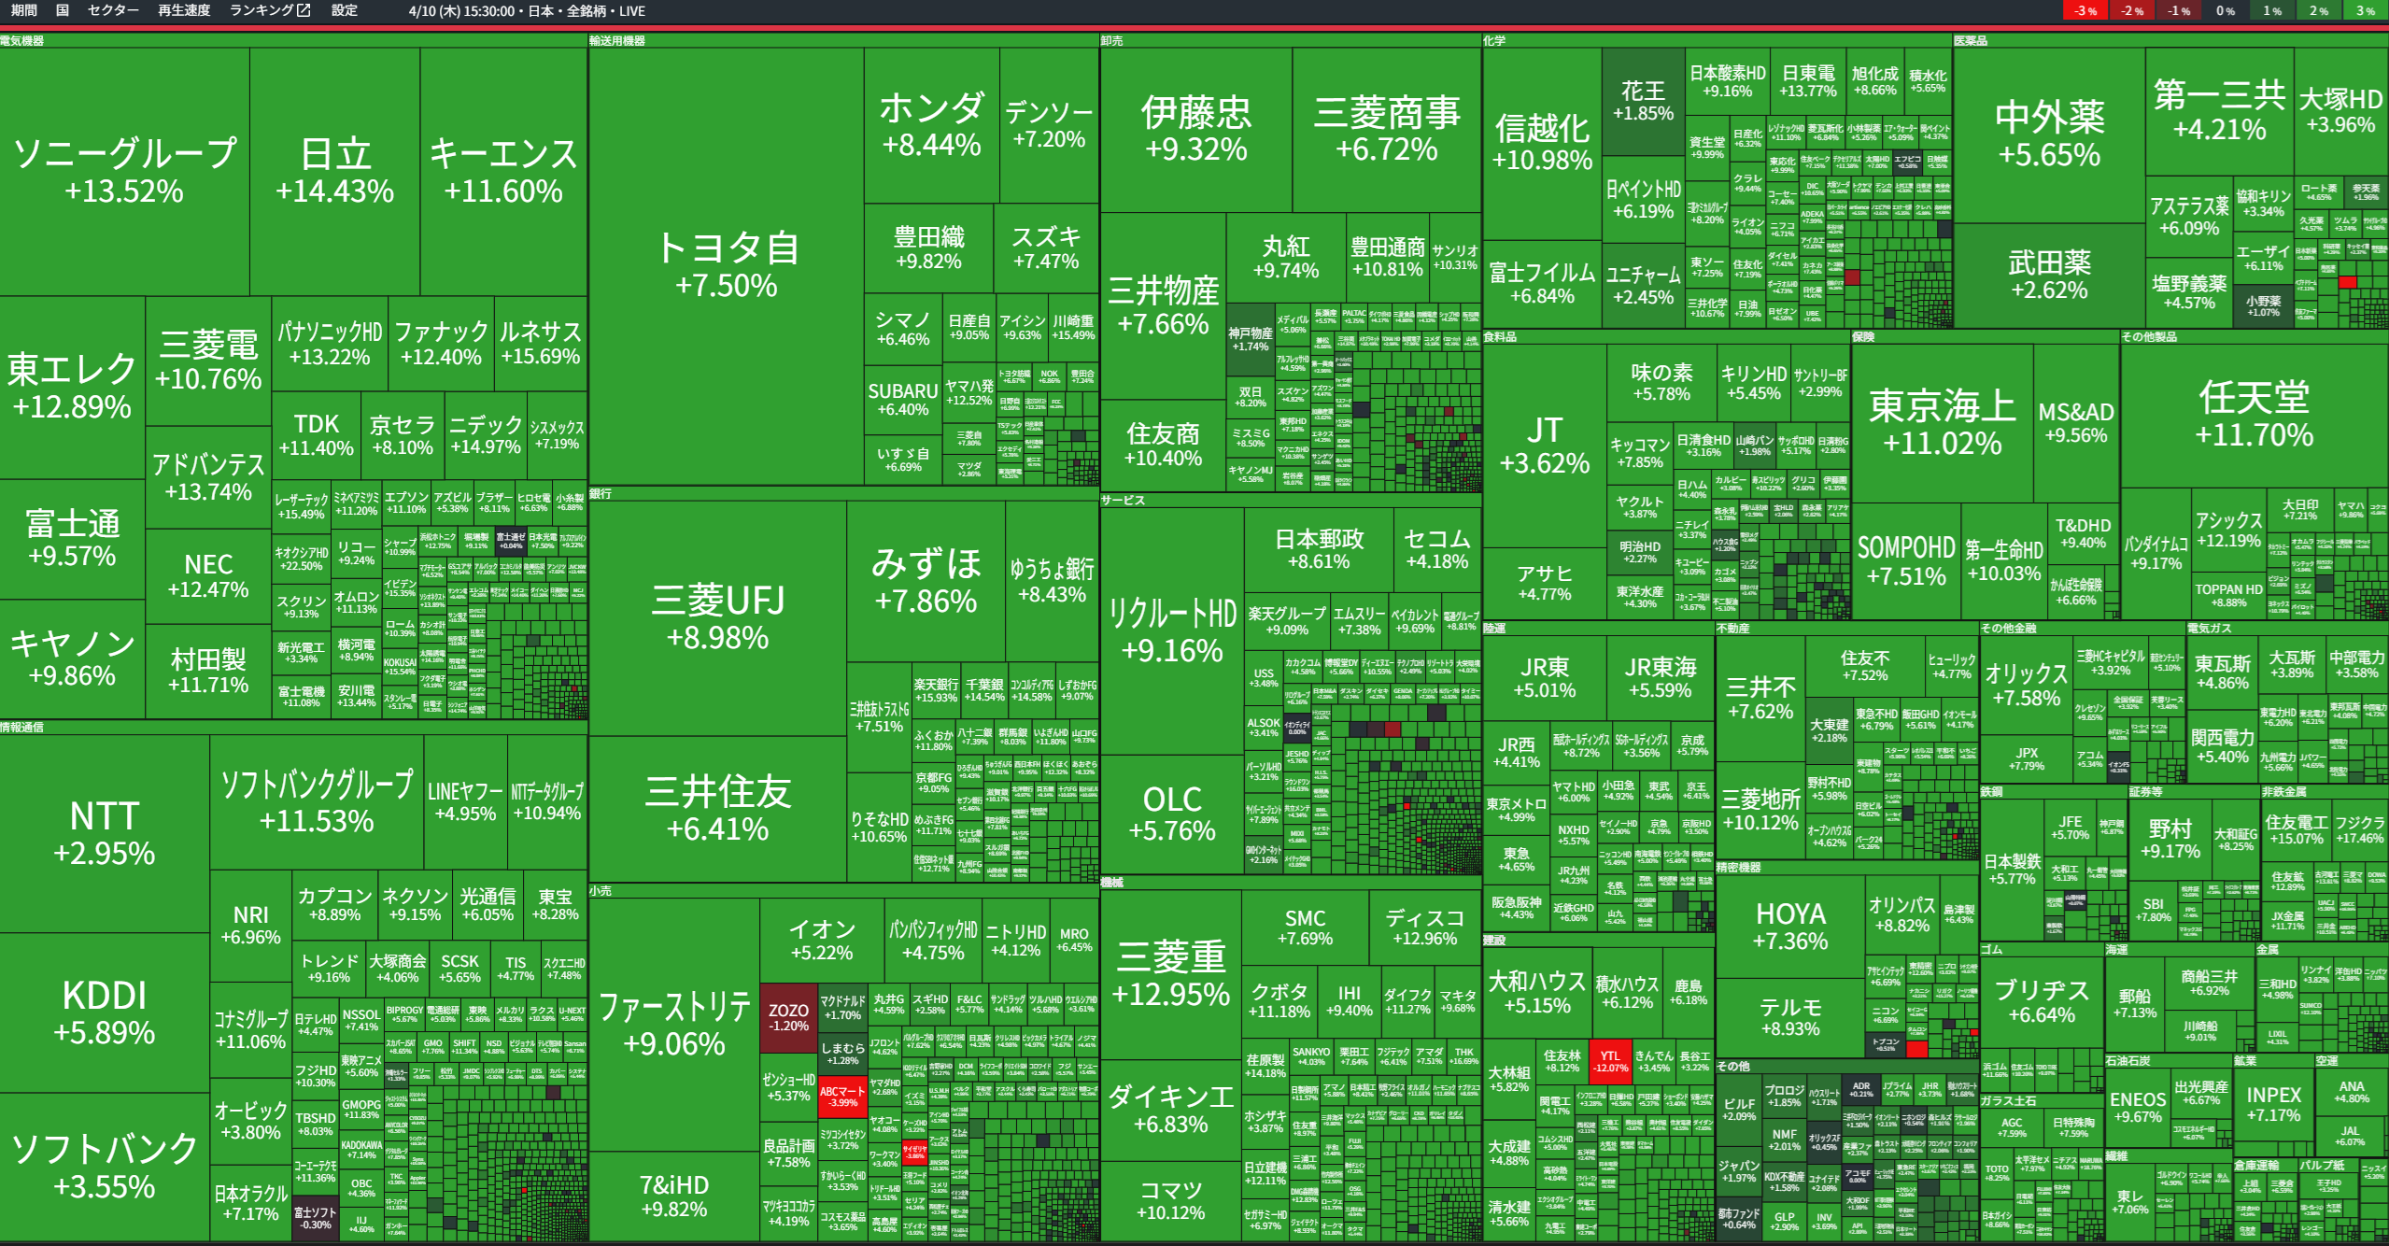The image size is (2389, 1246).
Task: Select the トヨタ自 +7.50% tile
Action: point(726,266)
